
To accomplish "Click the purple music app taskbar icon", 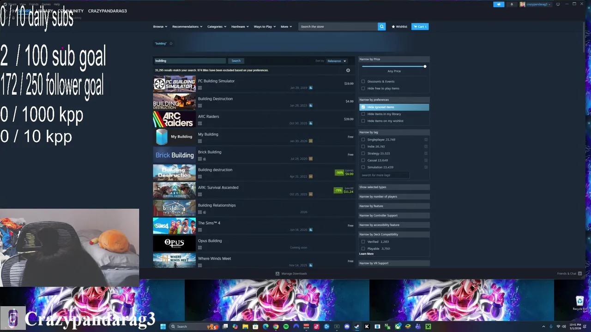I will 316,326.
